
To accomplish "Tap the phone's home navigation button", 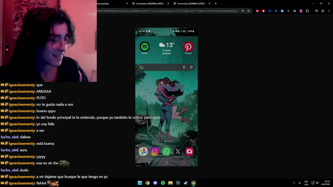I will 166,163.
